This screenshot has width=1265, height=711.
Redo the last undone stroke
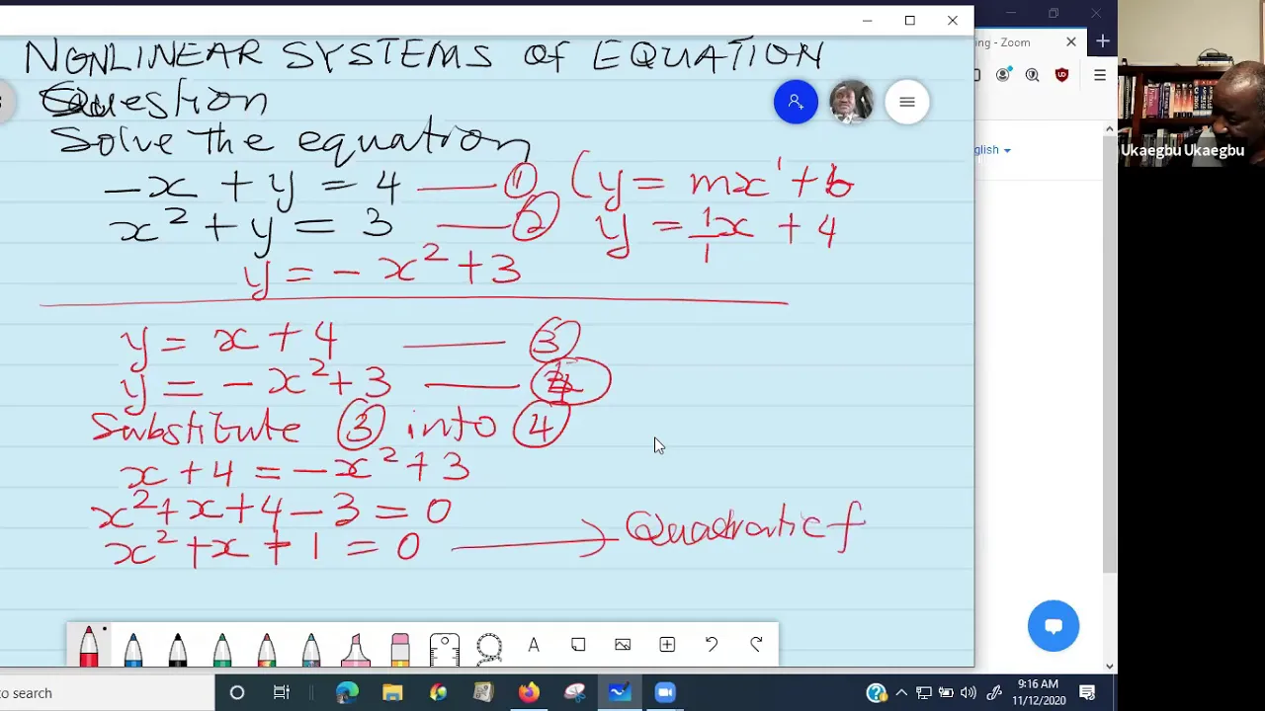tap(756, 645)
